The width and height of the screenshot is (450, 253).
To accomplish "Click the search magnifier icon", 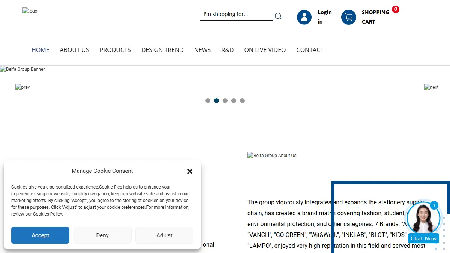I will click(278, 16).
